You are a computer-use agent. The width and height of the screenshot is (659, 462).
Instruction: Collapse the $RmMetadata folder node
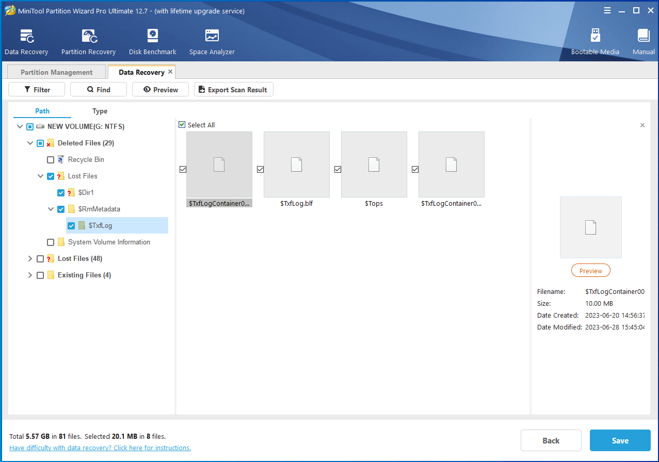tap(51, 209)
